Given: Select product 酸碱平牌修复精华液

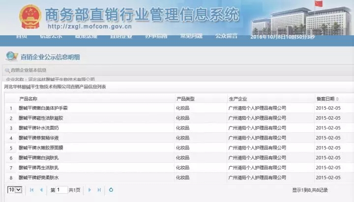Looking at the screenshot, I should point(39,138).
